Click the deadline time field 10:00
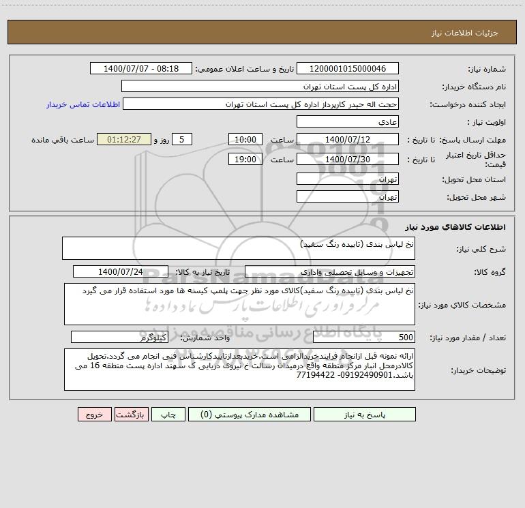 coord(245,139)
